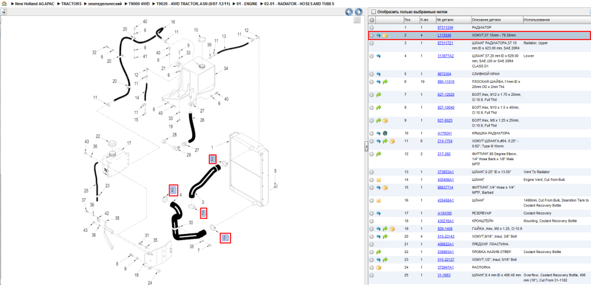
Task: Open 'New Holland AG APAC' breadcrumb
Action: (x=36, y=4)
